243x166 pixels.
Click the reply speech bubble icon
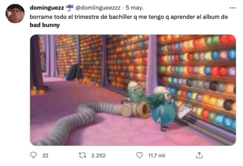coord(33,155)
